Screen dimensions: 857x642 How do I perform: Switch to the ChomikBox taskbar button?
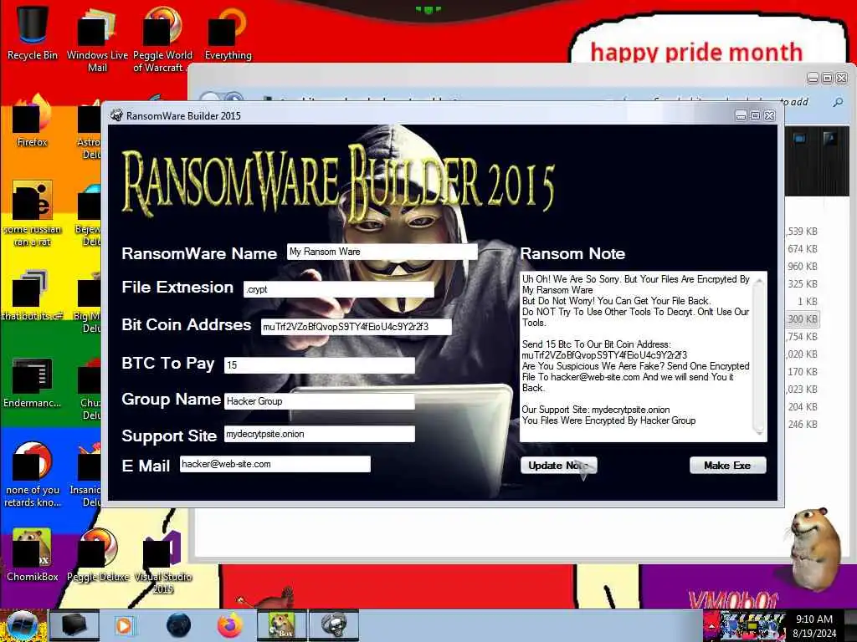(x=283, y=625)
